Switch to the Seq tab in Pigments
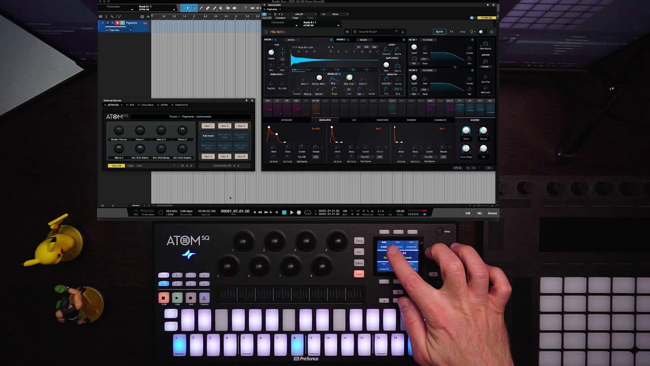Screen dimensions: 650x366 pyautogui.click(x=463, y=32)
